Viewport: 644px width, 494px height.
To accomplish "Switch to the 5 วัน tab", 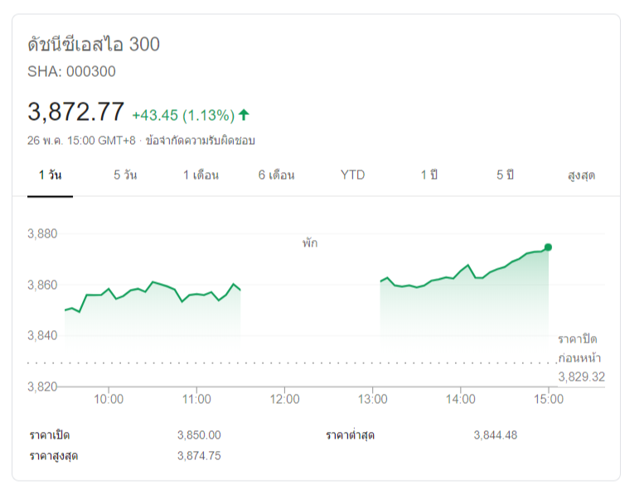I will [125, 175].
